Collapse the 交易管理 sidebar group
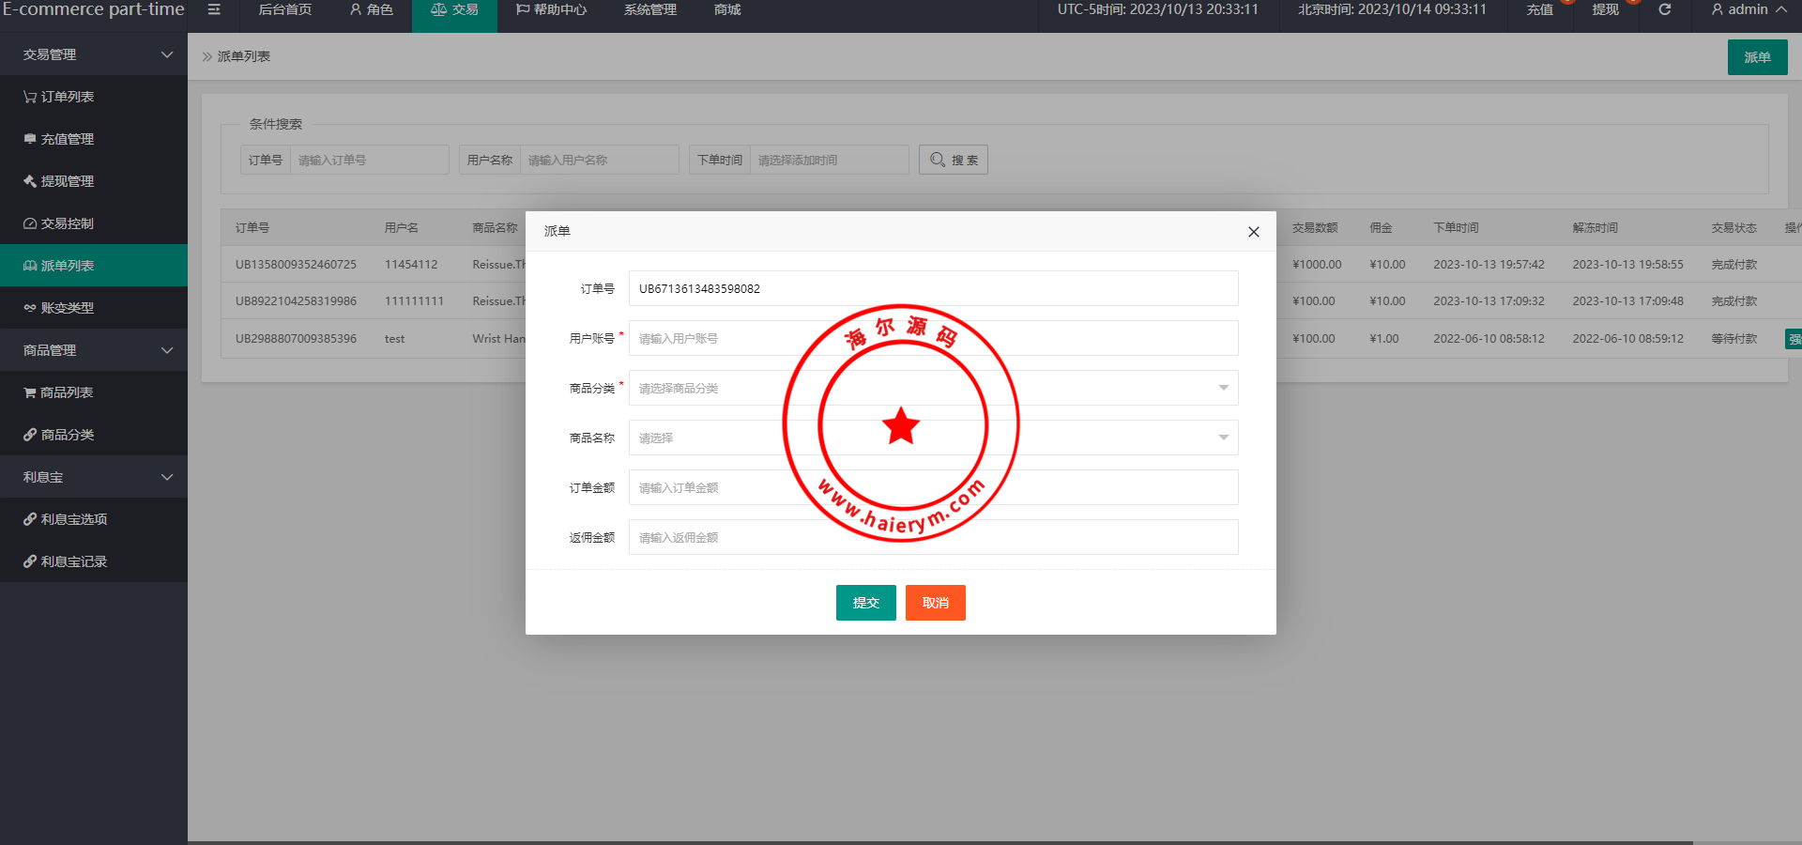Image resolution: width=1802 pixels, height=845 pixels. click(x=94, y=54)
